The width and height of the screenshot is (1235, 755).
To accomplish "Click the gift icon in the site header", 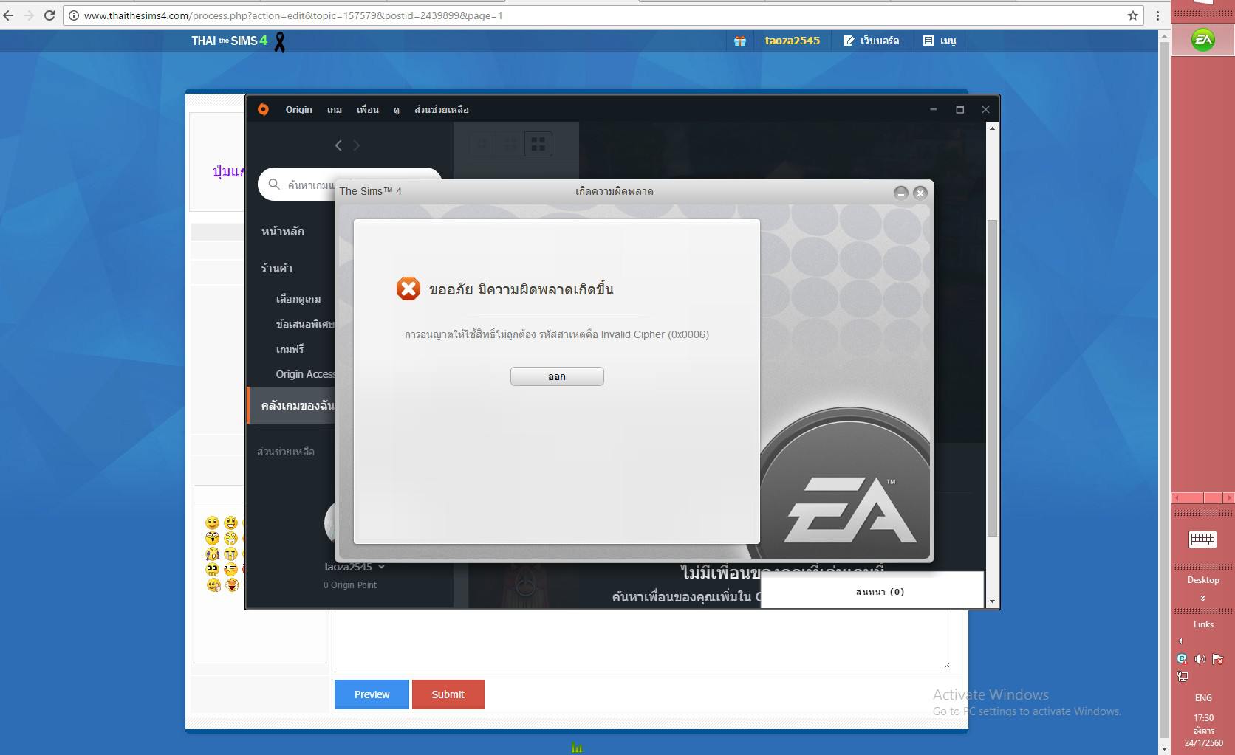I will pyautogui.click(x=739, y=41).
